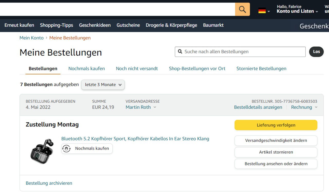Click Versandgeschwindigkeit ändern button
This screenshot has width=329, height=194.
(276, 140)
